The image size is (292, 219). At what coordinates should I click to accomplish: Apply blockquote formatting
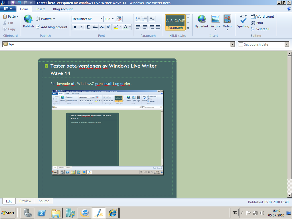tap(152, 19)
